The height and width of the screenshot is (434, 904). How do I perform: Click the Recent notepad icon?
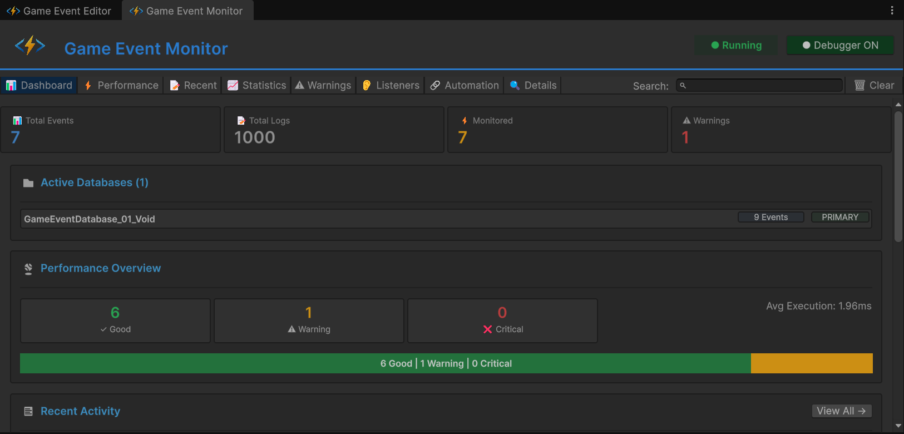point(175,85)
